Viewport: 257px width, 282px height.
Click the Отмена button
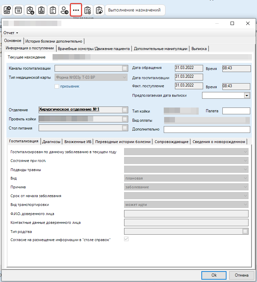(242, 275)
